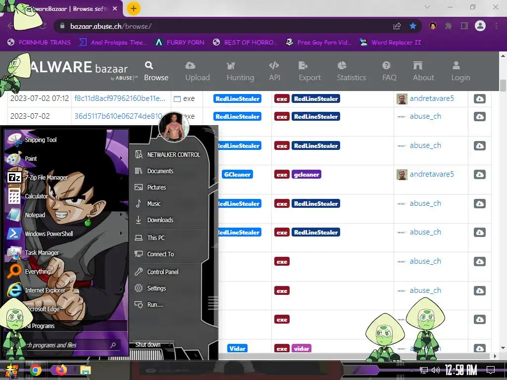Image resolution: width=507 pixels, height=380 pixels.
Task: Open the Statistics nav item
Action: (352, 71)
